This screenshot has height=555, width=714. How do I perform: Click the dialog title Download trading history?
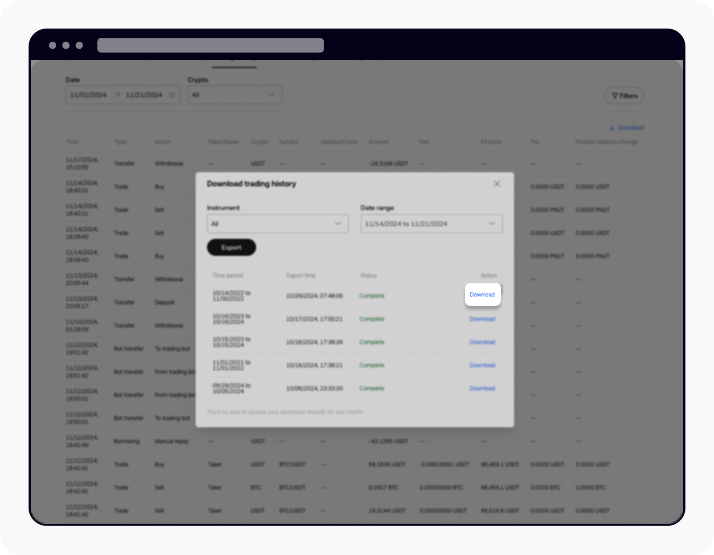(x=251, y=184)
